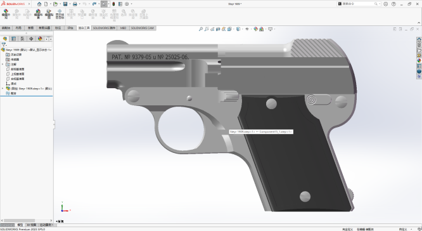
Task: Click the Rebuild traffic light icon
Action: point(113,4)
